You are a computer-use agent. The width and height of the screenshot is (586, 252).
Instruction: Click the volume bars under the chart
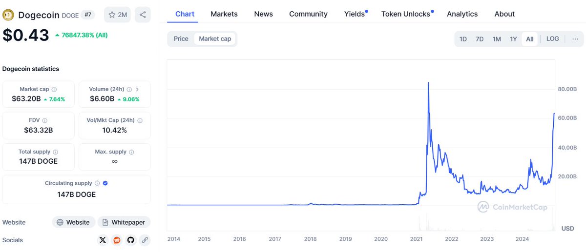(422, 223)
